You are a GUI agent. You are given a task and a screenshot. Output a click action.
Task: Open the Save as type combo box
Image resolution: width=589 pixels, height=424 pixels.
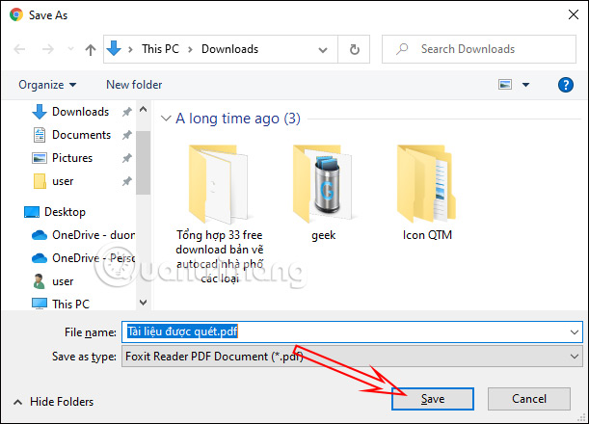click(x=352, y=357)
